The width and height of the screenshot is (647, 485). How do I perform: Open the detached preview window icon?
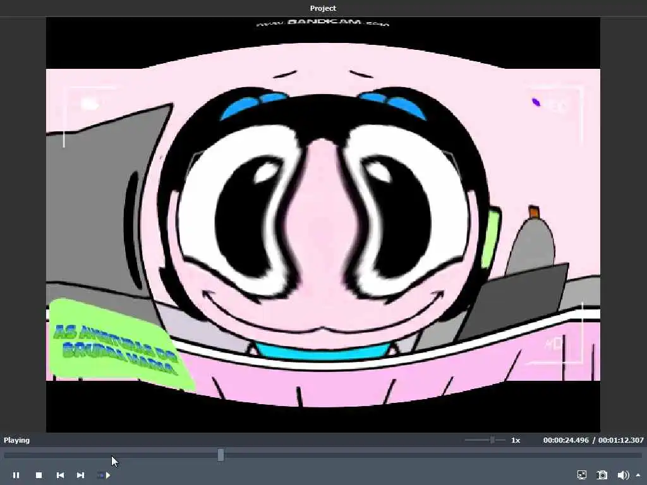coord(582,475)
